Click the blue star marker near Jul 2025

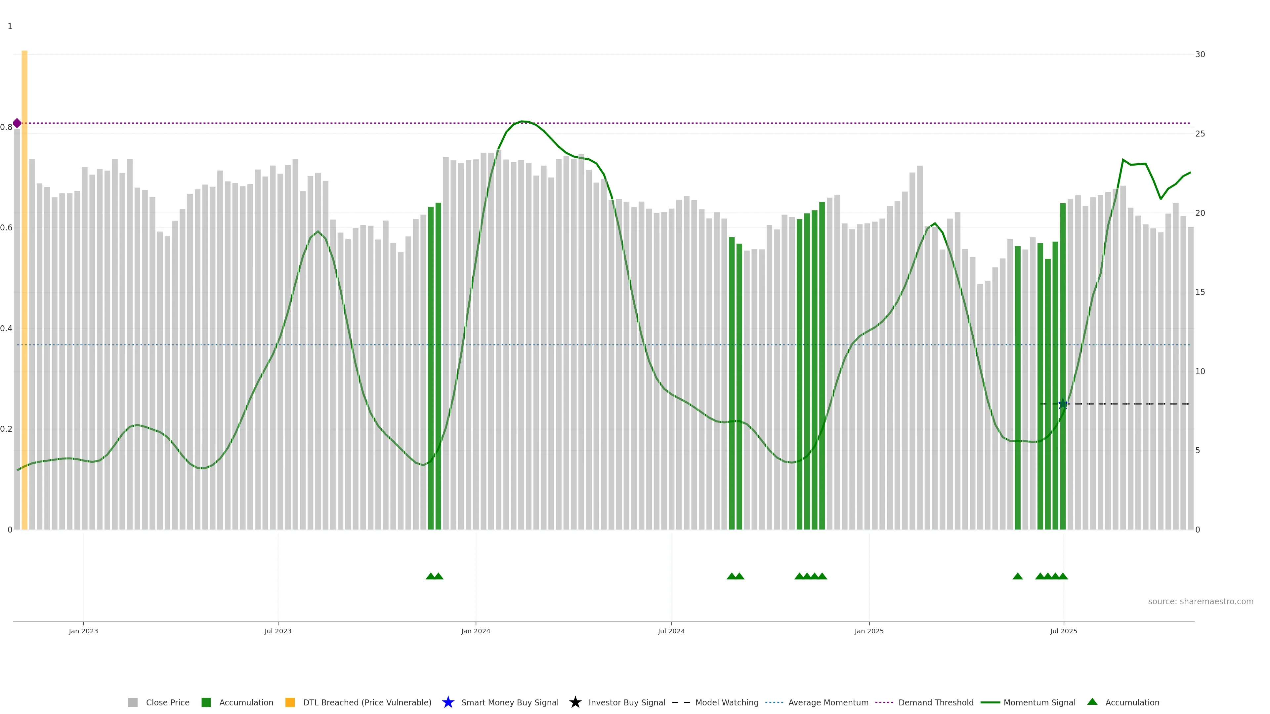coord(1063,404)
